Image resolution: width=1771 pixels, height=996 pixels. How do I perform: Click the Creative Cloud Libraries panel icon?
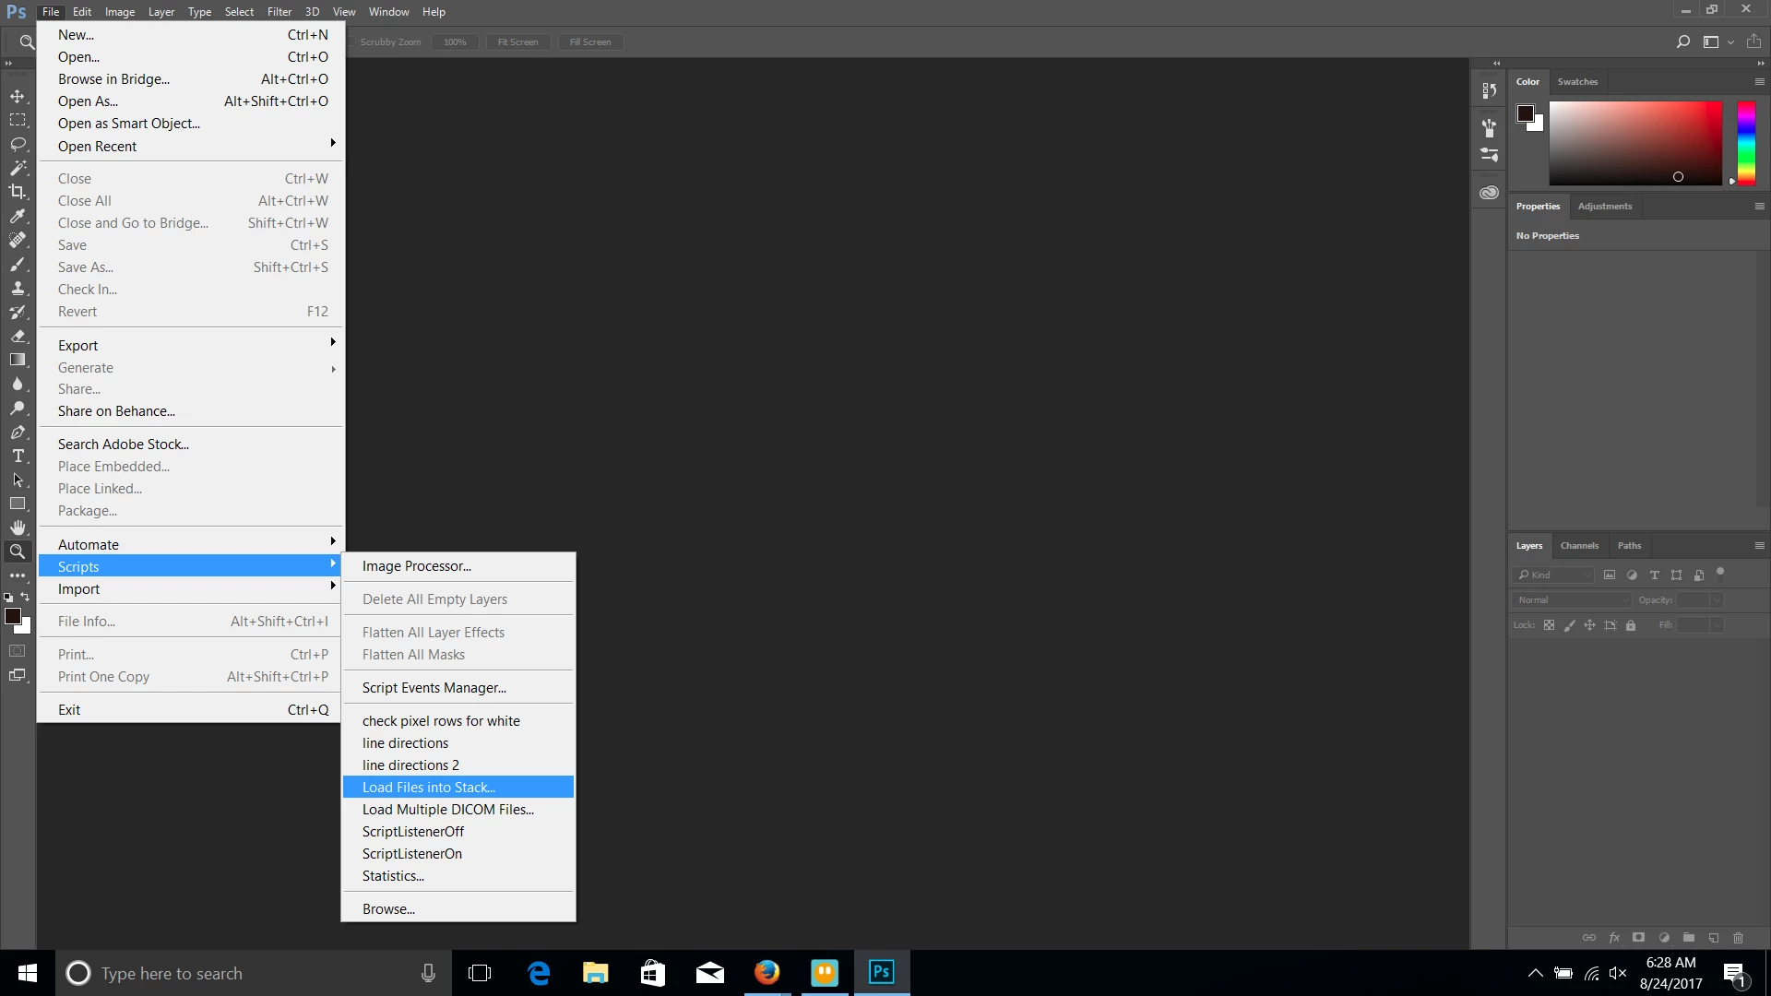(x=1489, y=193)
